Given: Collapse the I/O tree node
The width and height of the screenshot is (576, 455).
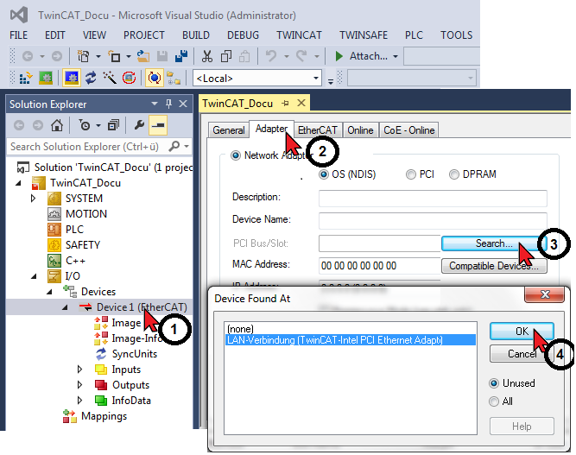Looking at the screenshot, I should pos(34,276).
